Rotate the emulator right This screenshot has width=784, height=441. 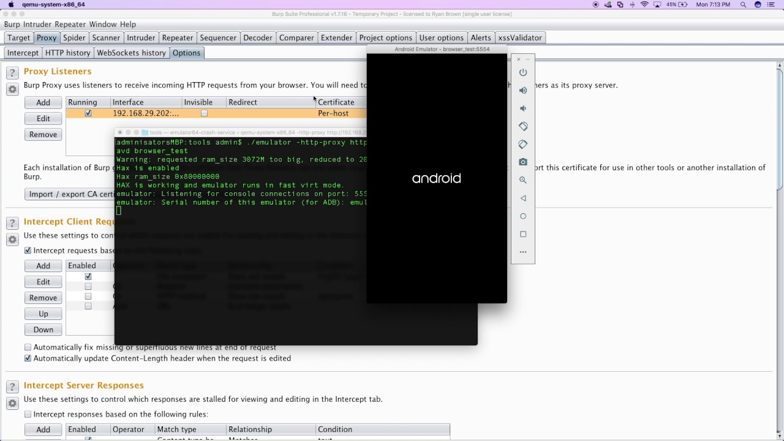click(x=523, y=144)
